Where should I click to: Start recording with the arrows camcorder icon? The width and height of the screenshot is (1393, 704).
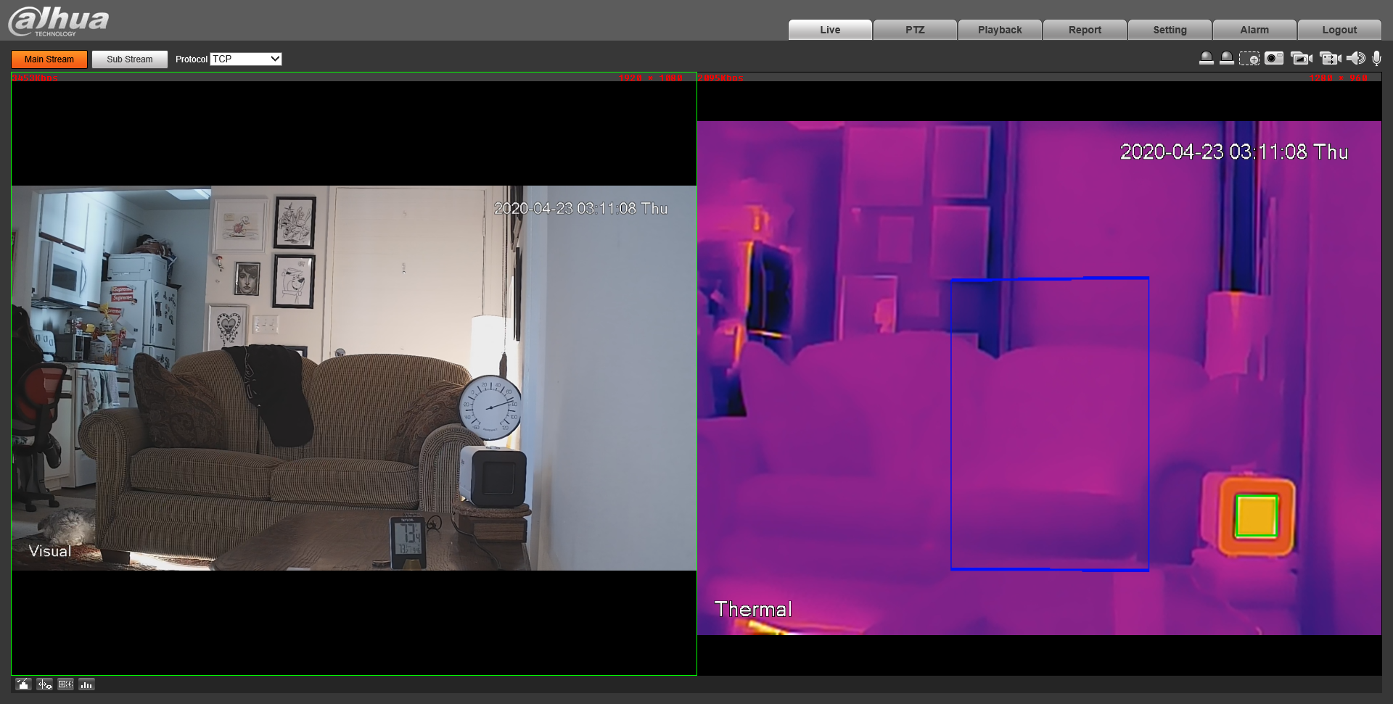pyautogui.click(x=1330, y=59)
